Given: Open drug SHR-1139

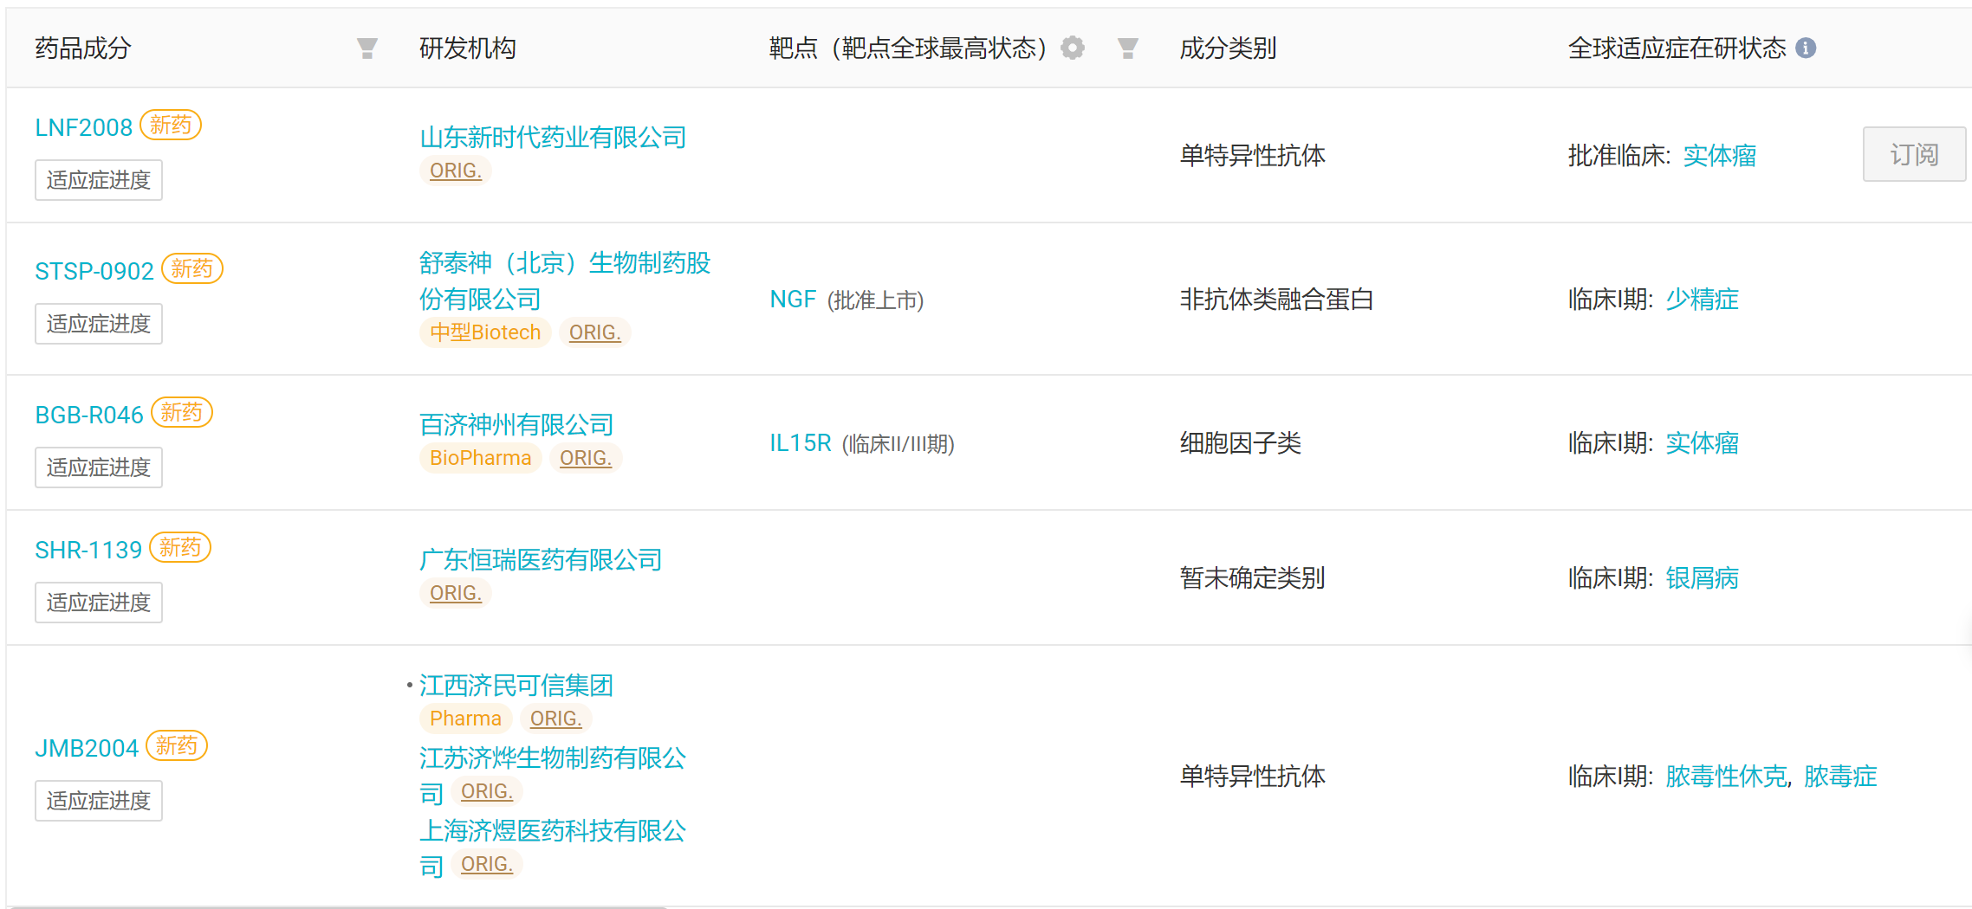Looking at the screenshot, I should pos(88,550).
